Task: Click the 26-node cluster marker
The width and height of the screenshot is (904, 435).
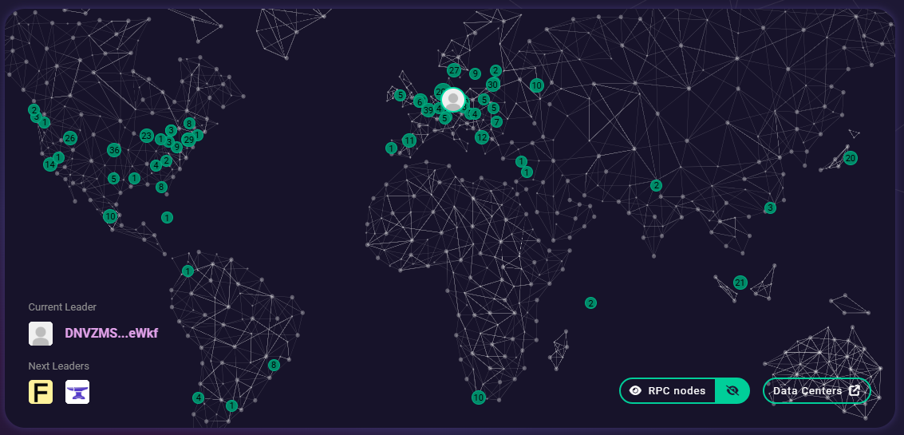Action: click(x=70, y=138)
